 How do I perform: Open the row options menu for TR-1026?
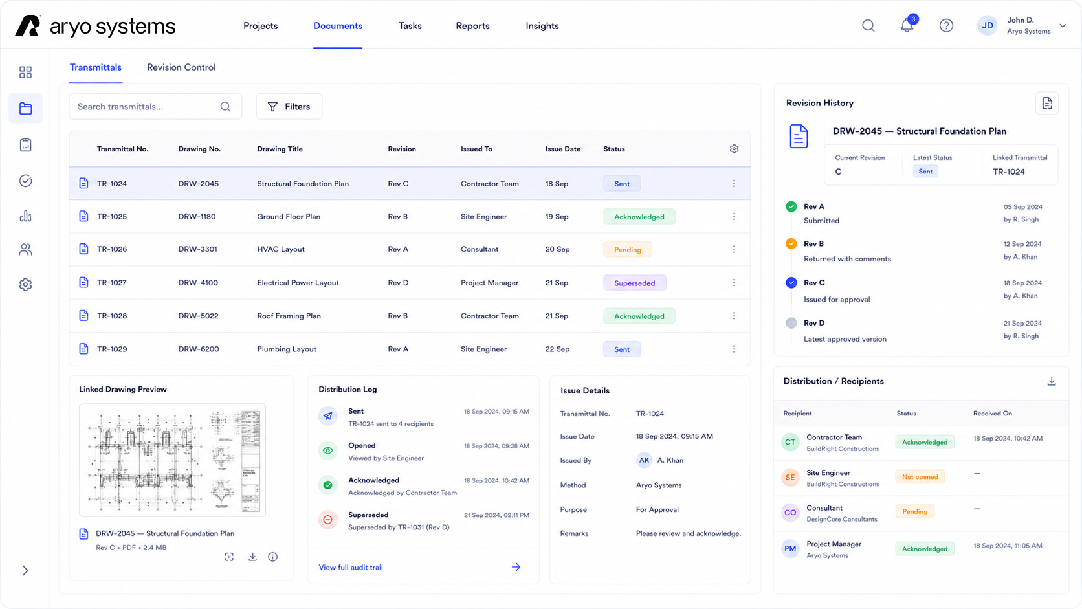click(734, 249)
